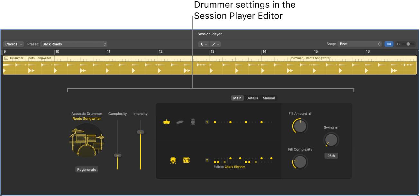Open the Snap Beat dropdown
420x196 pixels.
[x=360, y=44]
